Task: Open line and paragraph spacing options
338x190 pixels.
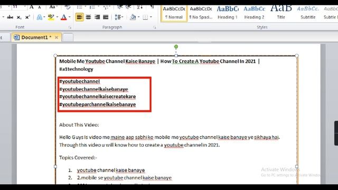Action: click(118, 17)
